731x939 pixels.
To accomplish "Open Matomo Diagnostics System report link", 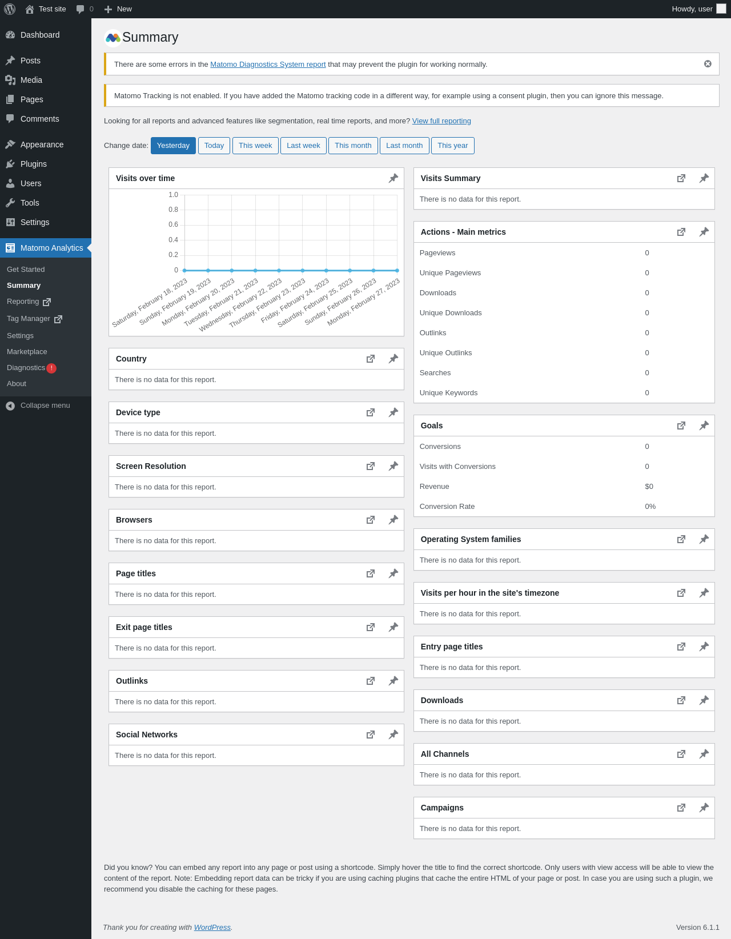I will point(268,65).
